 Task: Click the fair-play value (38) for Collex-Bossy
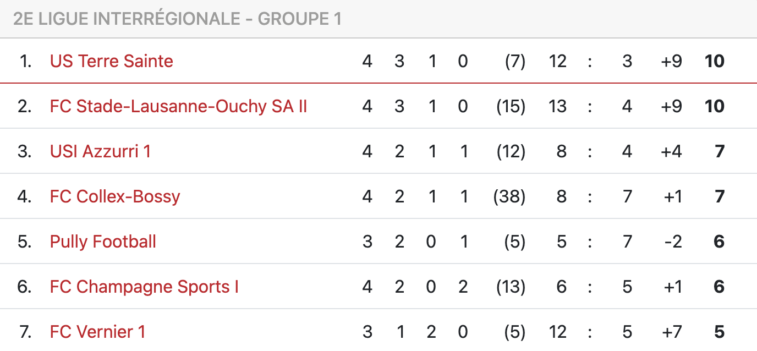(509, 196)
